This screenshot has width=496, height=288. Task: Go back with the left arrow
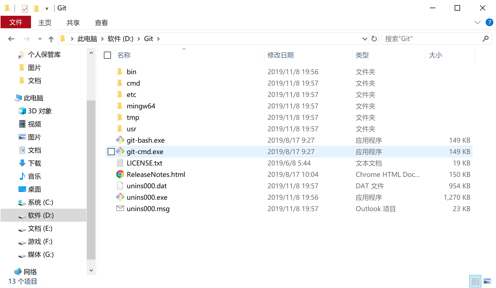pyautogui.click(x=11, y=39)
